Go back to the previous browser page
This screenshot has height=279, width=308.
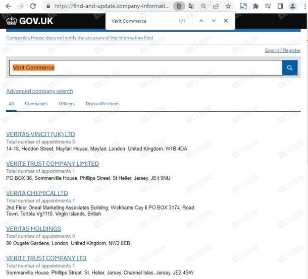coord(9,6)
